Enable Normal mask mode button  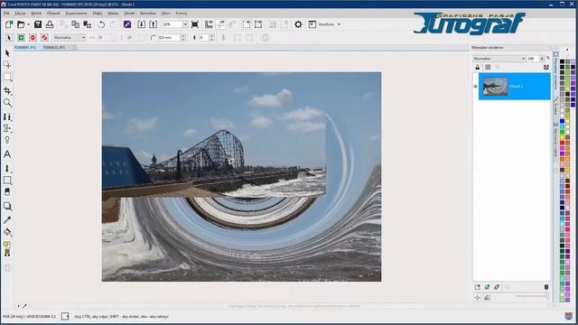click(9, 38)
